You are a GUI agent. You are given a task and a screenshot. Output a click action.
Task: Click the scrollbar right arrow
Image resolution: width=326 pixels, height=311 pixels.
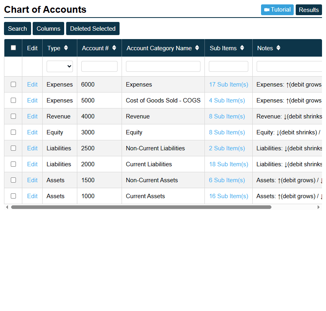coord(318,207)
